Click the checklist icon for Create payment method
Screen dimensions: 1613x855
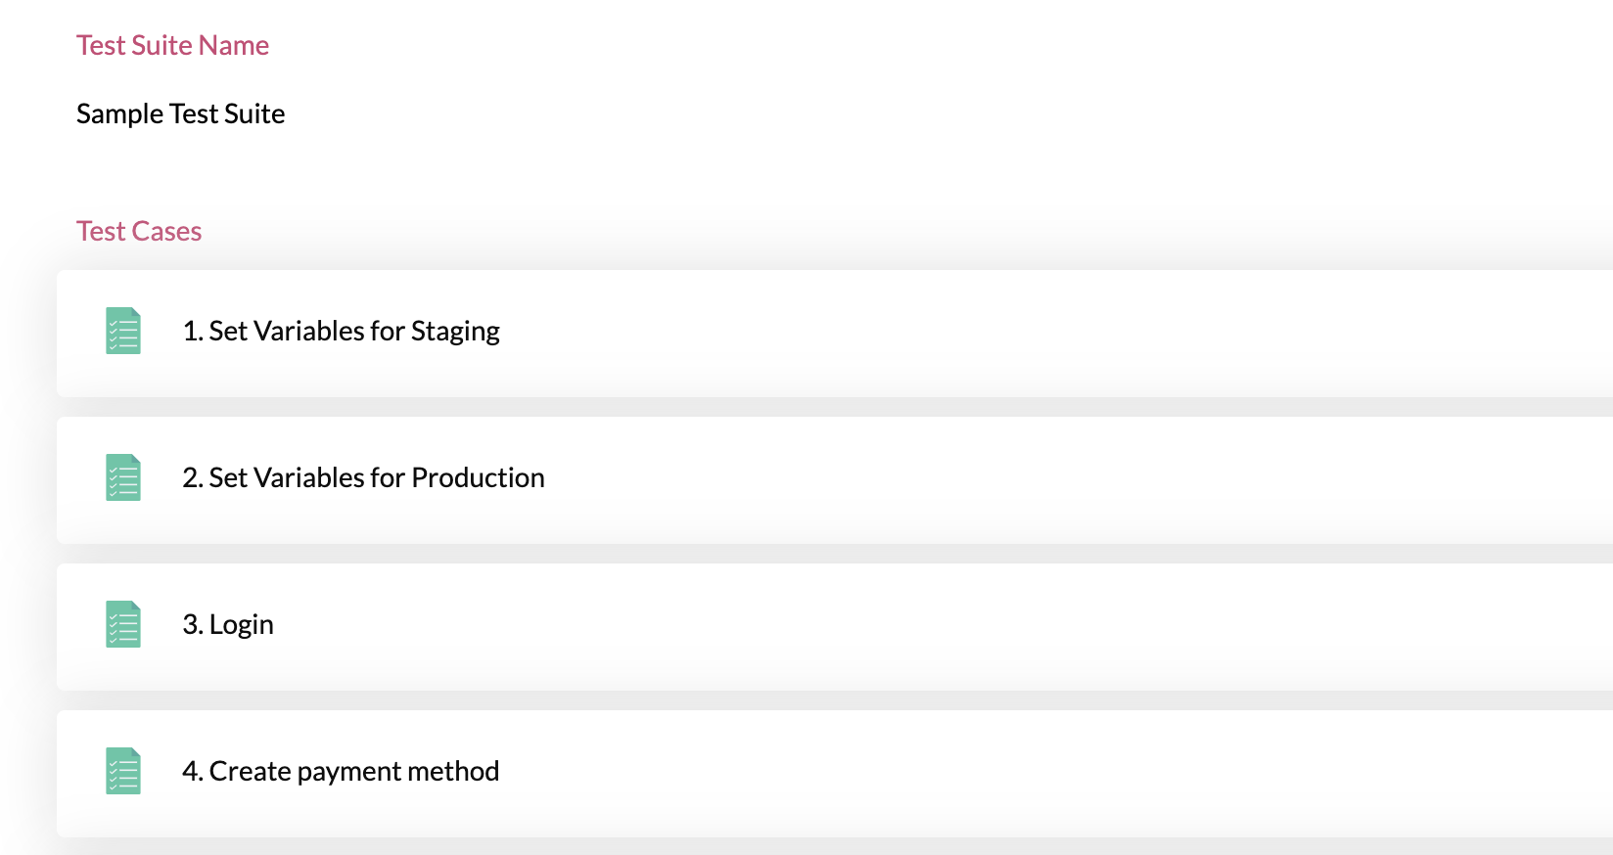click(x=123, y=771)
